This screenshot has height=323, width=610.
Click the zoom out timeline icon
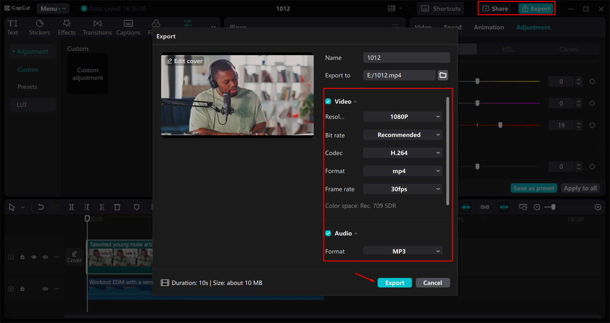[x=537, y=207]
